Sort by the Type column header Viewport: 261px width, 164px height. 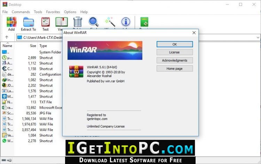tap(43, 46)
